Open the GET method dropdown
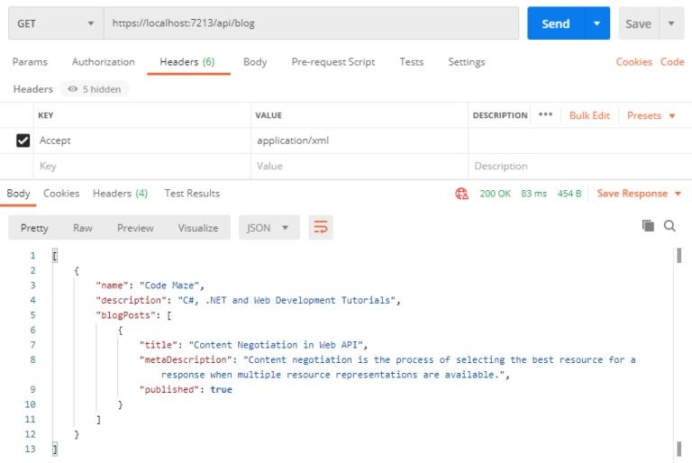The image size is (692, 463). tap(56, 23)
